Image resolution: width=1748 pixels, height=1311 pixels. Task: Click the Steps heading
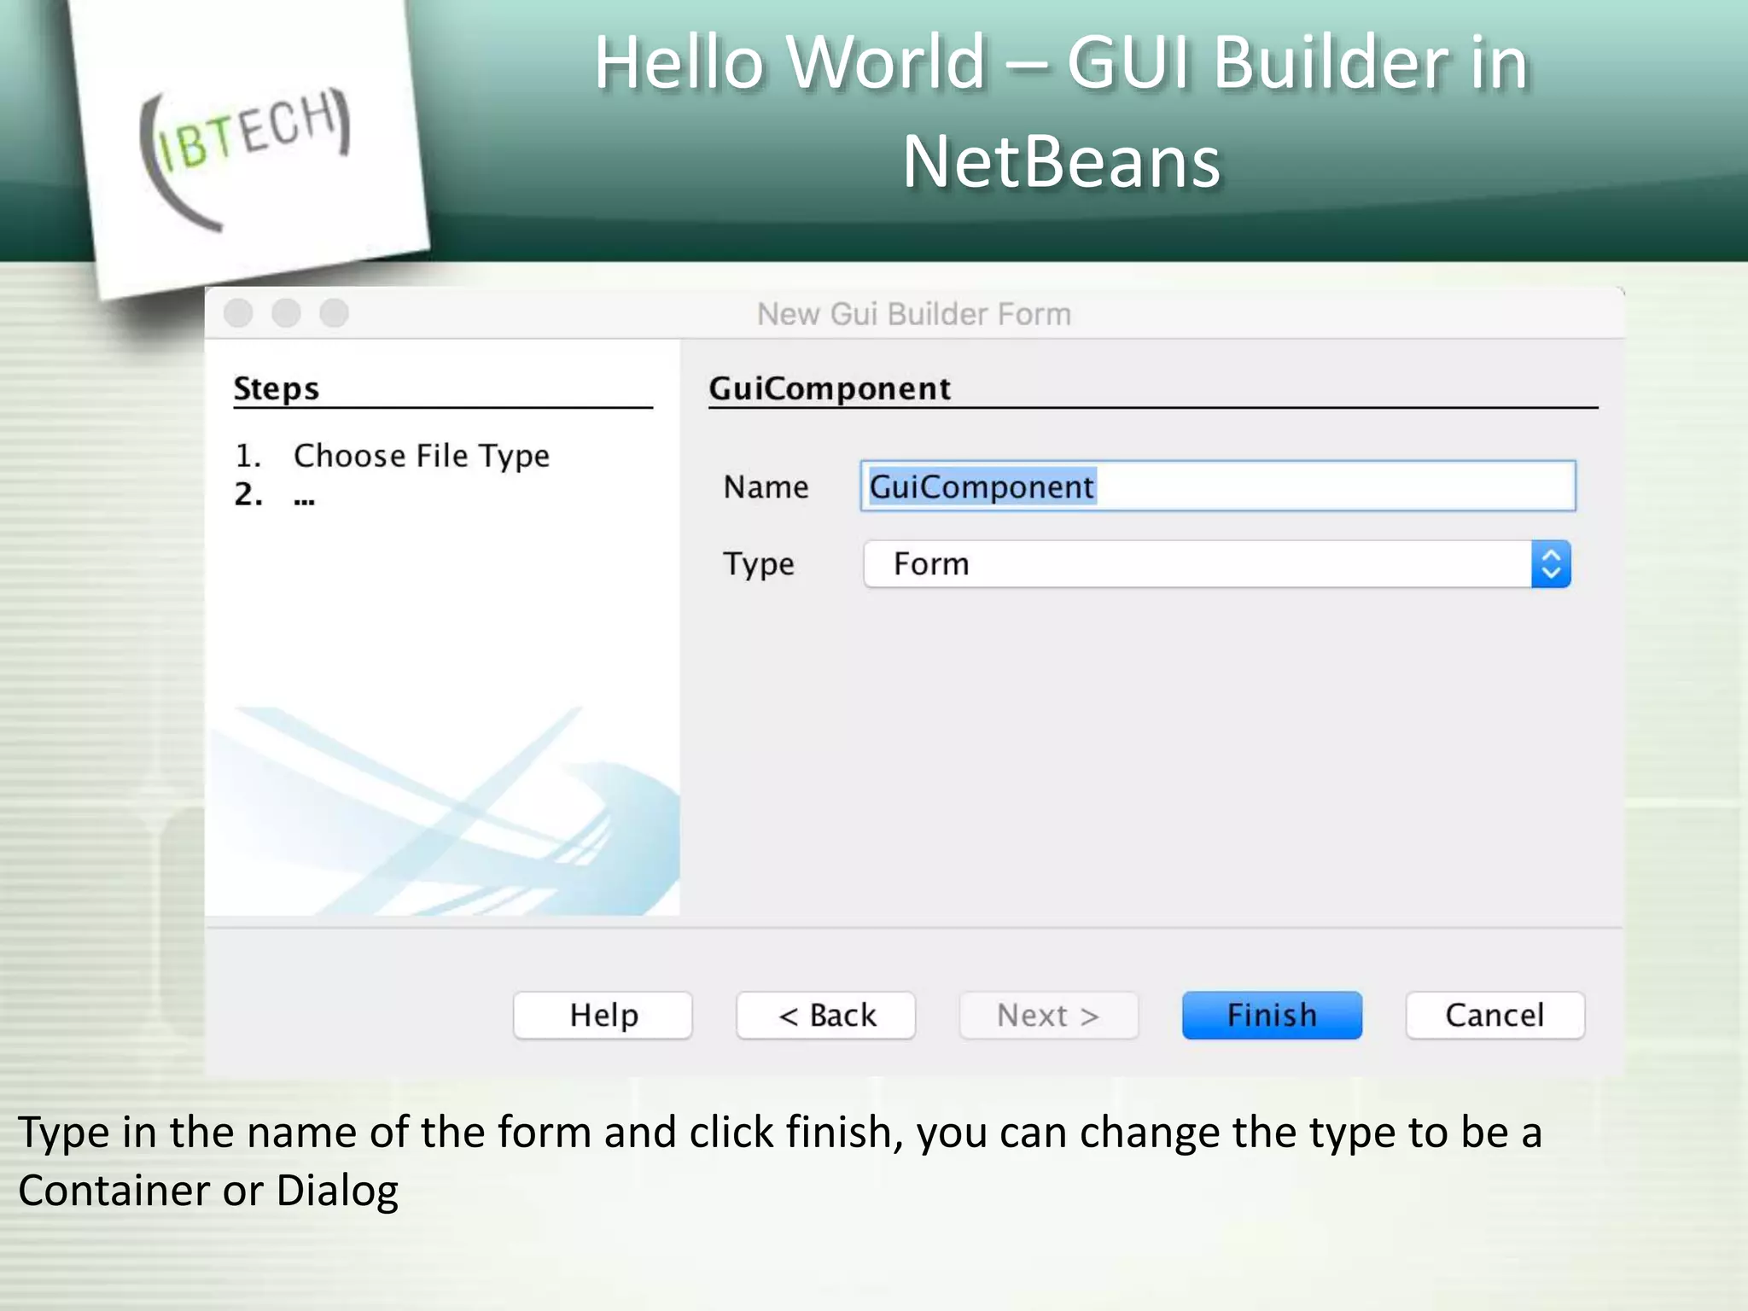(x=277, y=388)
